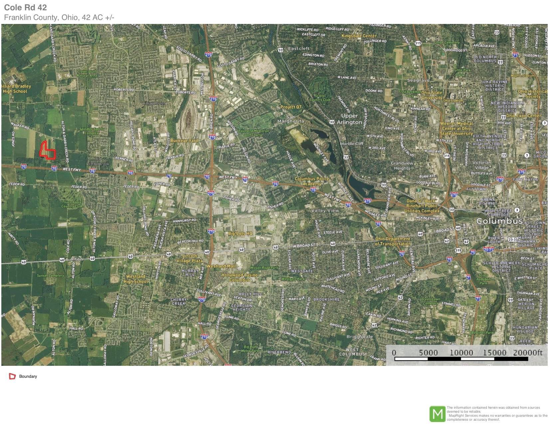Screen dimensions: 549x424
Task: Click the 'Rinehart Public Utilities Complex' label
Action: pyautogui.click(x=422, y=206)
